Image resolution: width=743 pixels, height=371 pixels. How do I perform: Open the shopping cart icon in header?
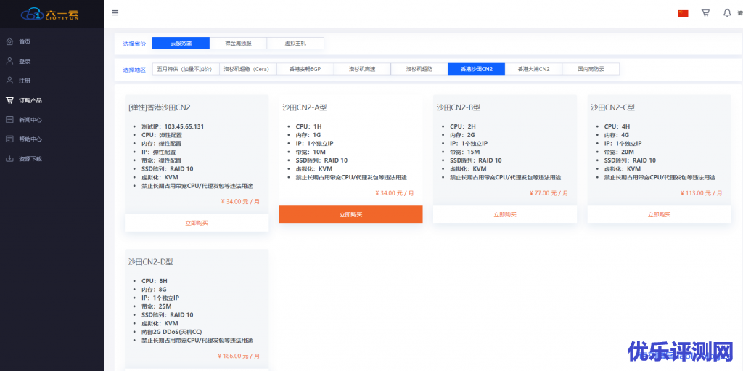pyautogui.click(x=705, y=13)
